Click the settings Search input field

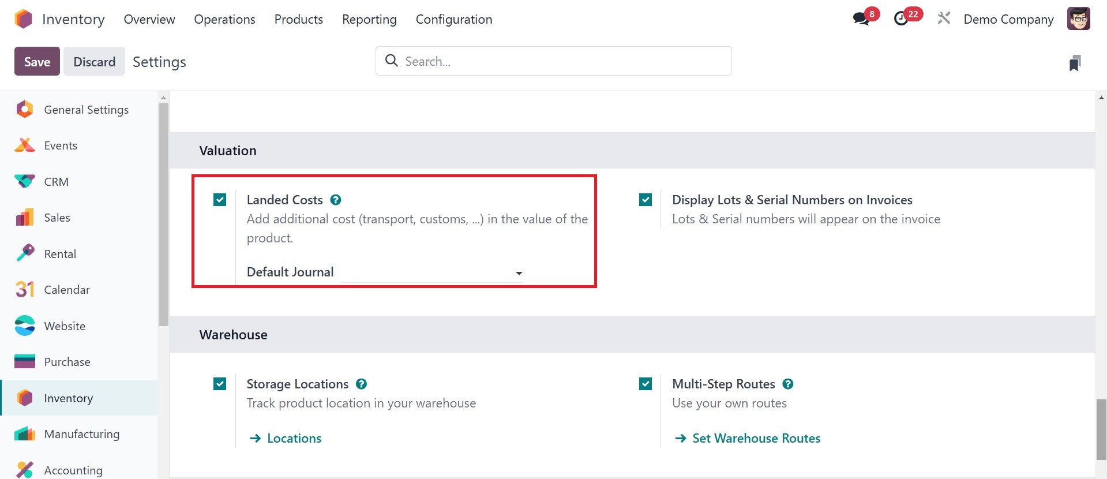click(554, 61)
